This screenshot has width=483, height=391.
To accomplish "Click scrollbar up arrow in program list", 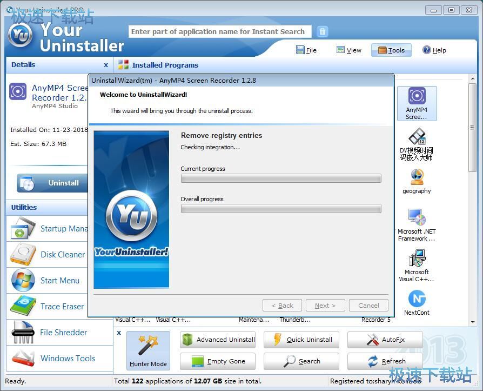I will (x=473, y=78).
